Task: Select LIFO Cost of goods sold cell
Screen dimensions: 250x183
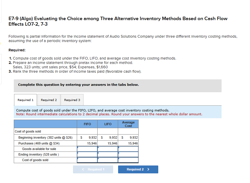Action: point(108,160)
